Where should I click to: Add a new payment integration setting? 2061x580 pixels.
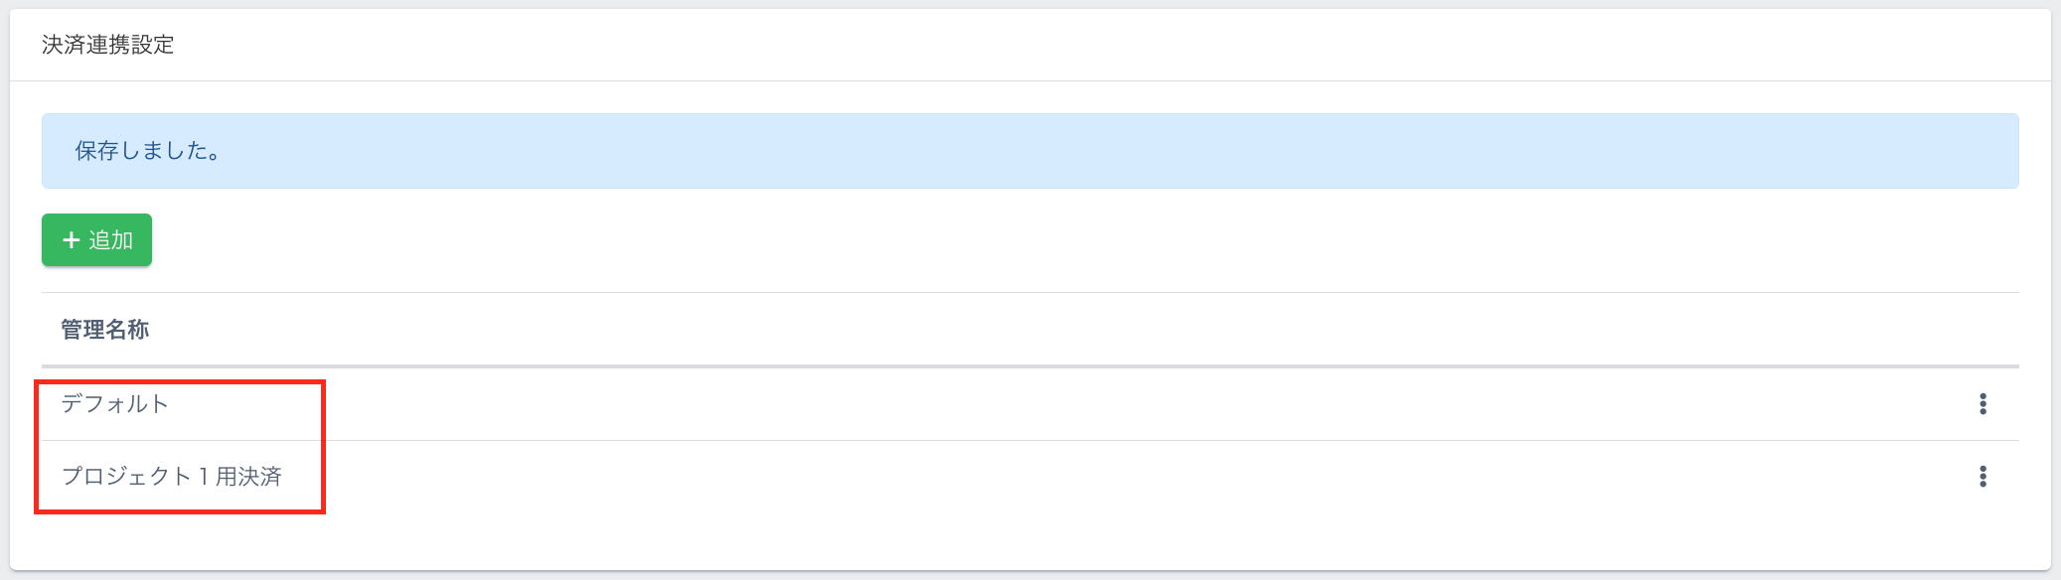[x=96, y=240]
